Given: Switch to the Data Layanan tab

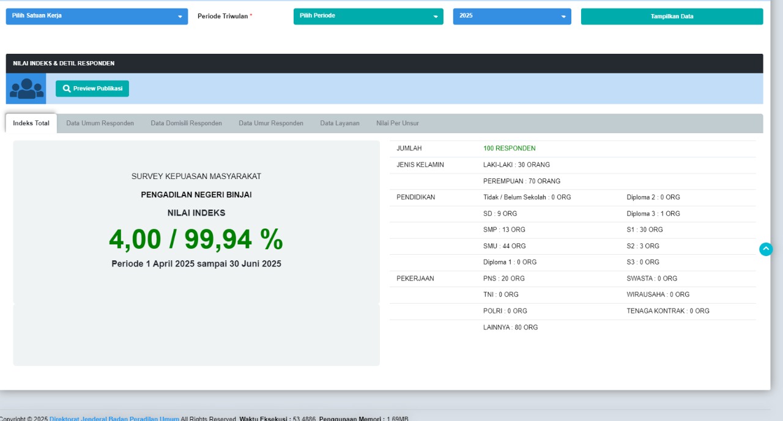Looking at the screenshot, I should tap(340, 123).
